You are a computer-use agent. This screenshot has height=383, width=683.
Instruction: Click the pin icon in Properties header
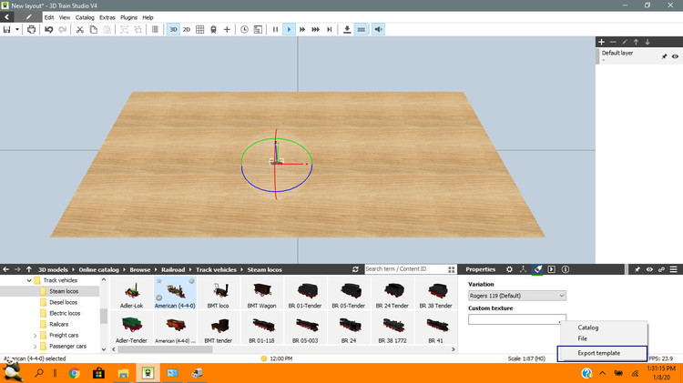pos(637,269)
